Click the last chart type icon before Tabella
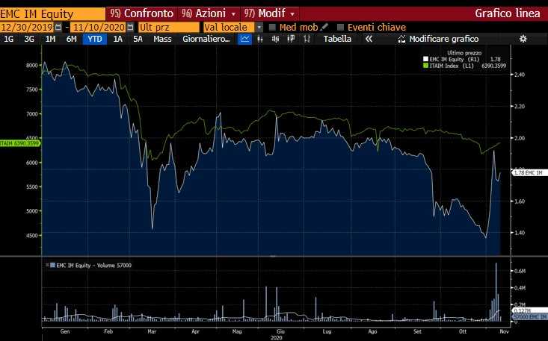This screenshot has height=341, width=548. pyautogui.click(x=307, y=39)
